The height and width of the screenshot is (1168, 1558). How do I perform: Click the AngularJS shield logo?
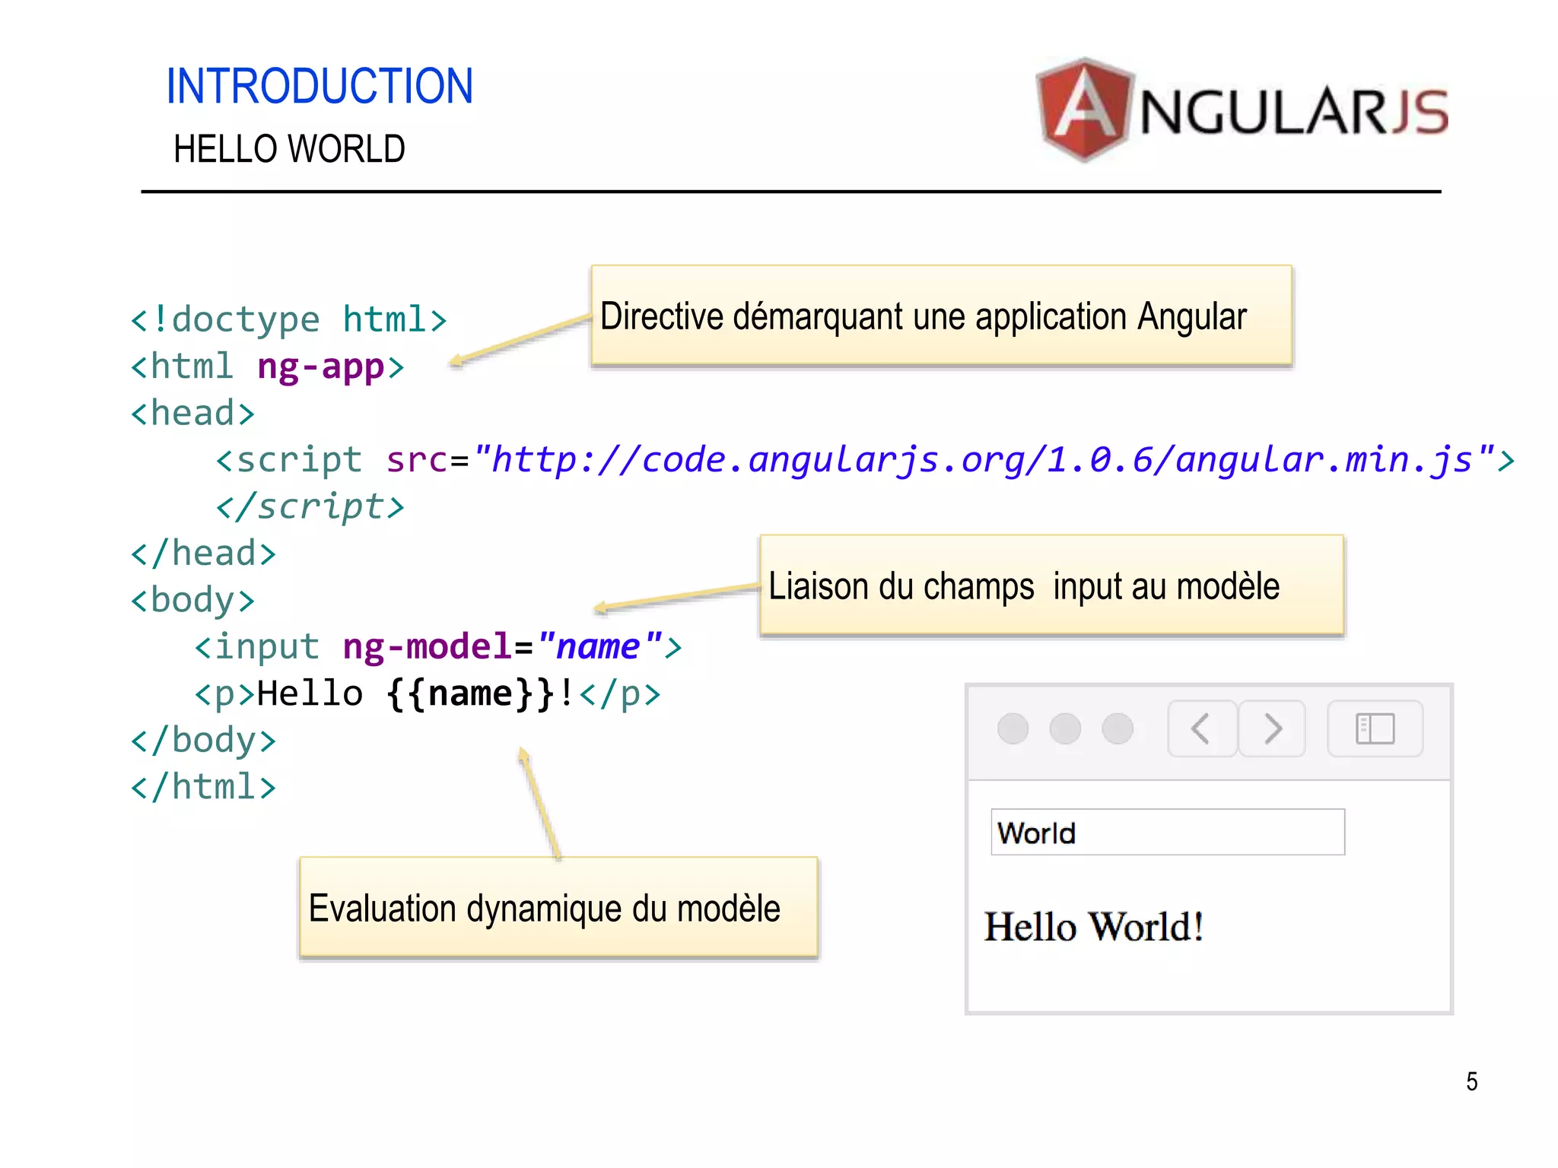click(x=1085, y=109)
